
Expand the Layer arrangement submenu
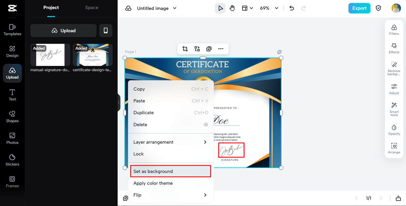[x=171, y=142]
